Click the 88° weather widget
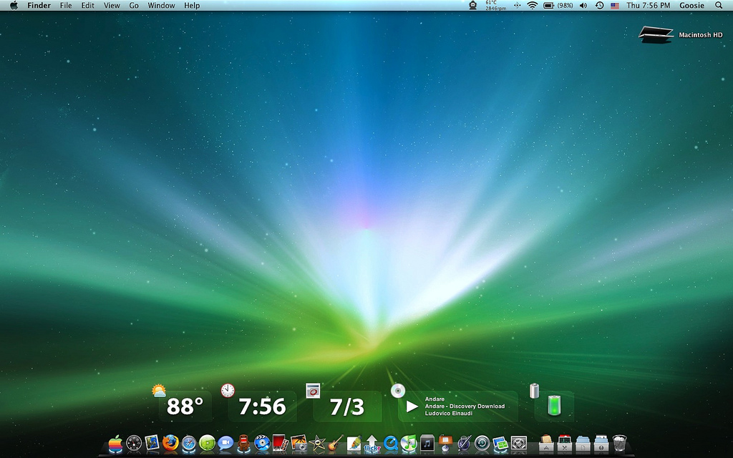The width and height of the screenshot is (733, 458). [185, 406]
